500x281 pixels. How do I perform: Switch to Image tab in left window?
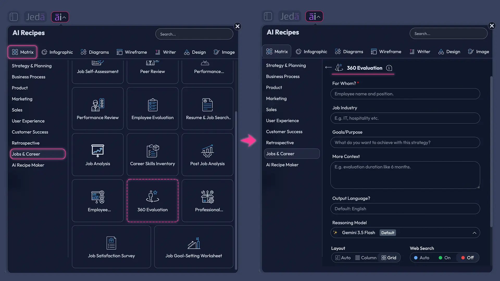pos(224,52)
